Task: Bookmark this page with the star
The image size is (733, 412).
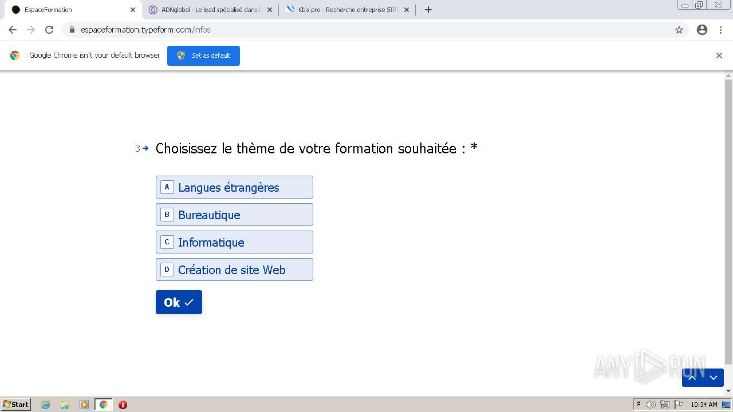Action: pyautogui.click(x=679, y=30)
